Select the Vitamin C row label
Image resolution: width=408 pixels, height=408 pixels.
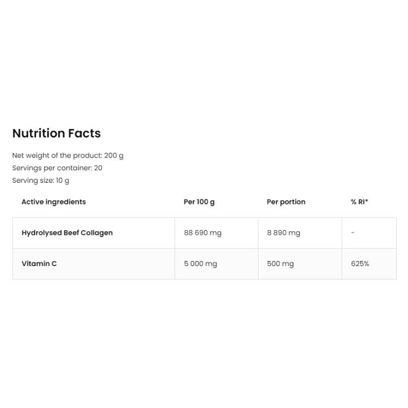39,264
